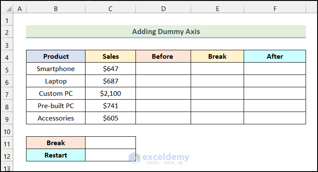Click the 'Adding Dummy Axis' title cell
Viewport: 318px width, 172px height.
click(x=166, y=32)
